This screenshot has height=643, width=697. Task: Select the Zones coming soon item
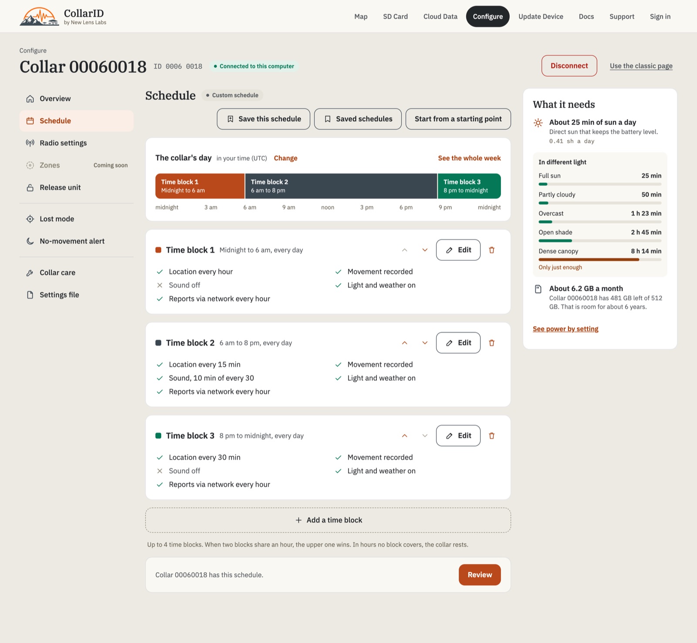click(76, 165)
